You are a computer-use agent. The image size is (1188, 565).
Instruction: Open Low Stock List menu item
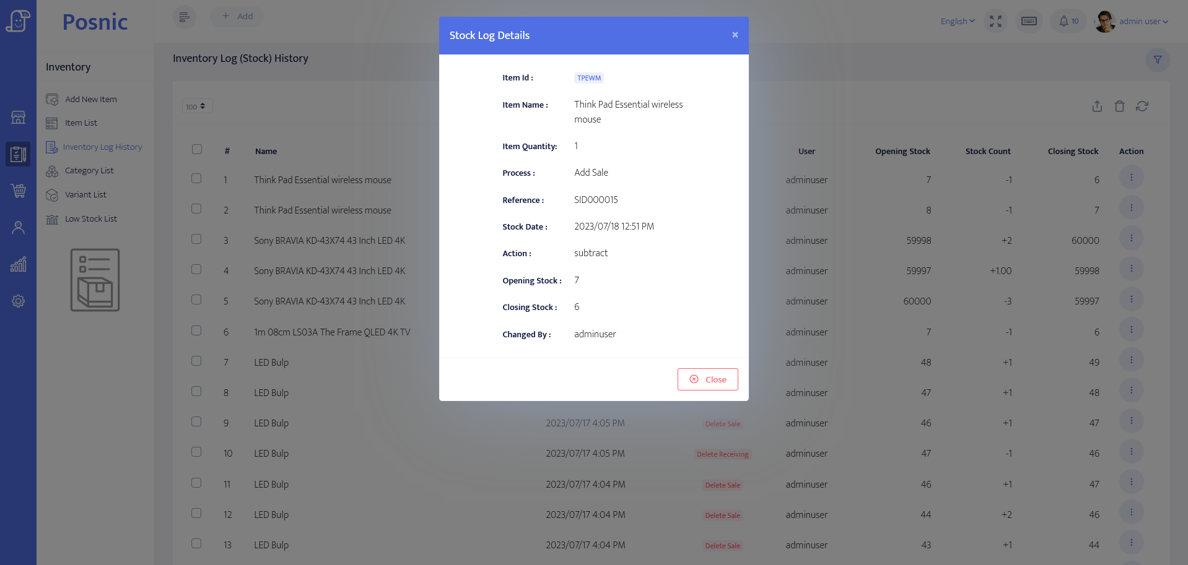(90, 218)
